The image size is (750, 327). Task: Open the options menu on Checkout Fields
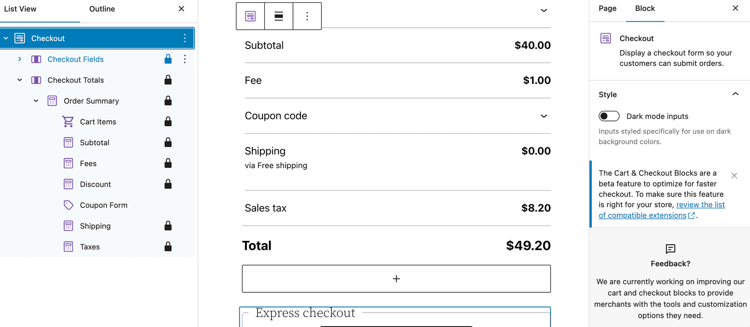click(184, 59)
